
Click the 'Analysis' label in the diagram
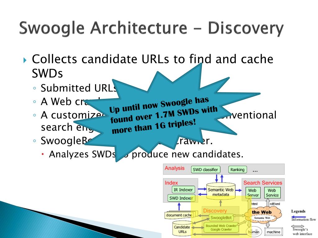click(x=175, y=168)
